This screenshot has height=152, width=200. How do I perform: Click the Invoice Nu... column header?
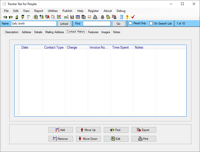pyautogui.click(x=99, y=47)
